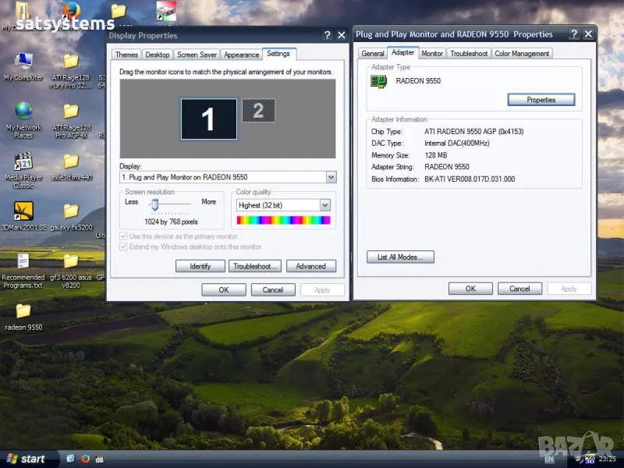Open the Start menu
Image resolution: width=624 pixels, height=468 pixels.
(x=26, y=459)
